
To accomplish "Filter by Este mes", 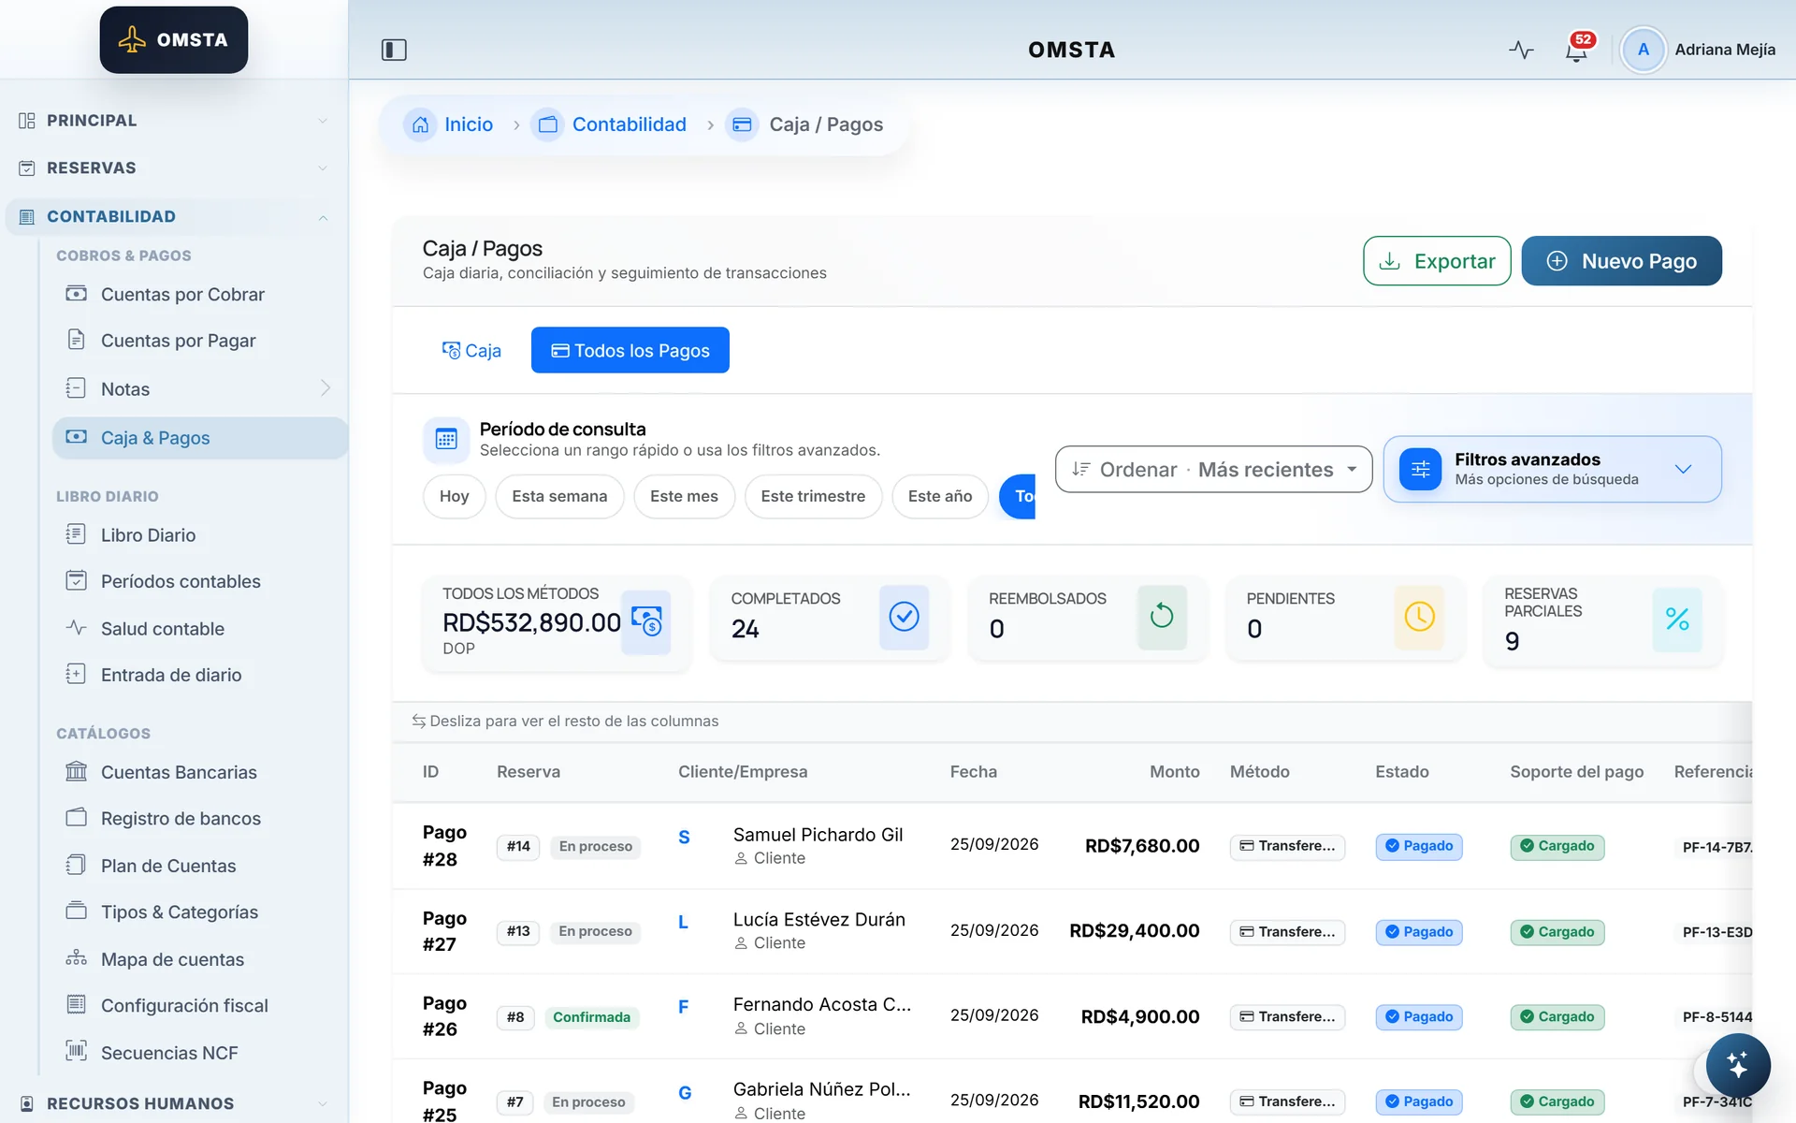I will (x=684, y=496).
